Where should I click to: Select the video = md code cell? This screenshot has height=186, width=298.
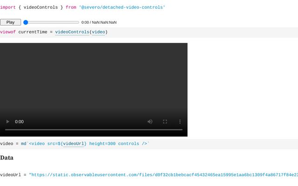click(210, 144)
